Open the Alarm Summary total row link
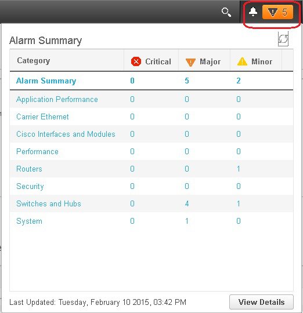 46,81
